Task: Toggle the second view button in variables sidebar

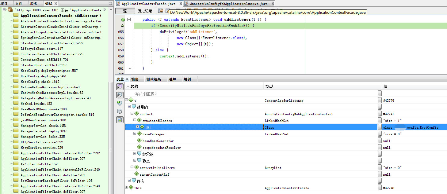Action: [x=120, y=95]
